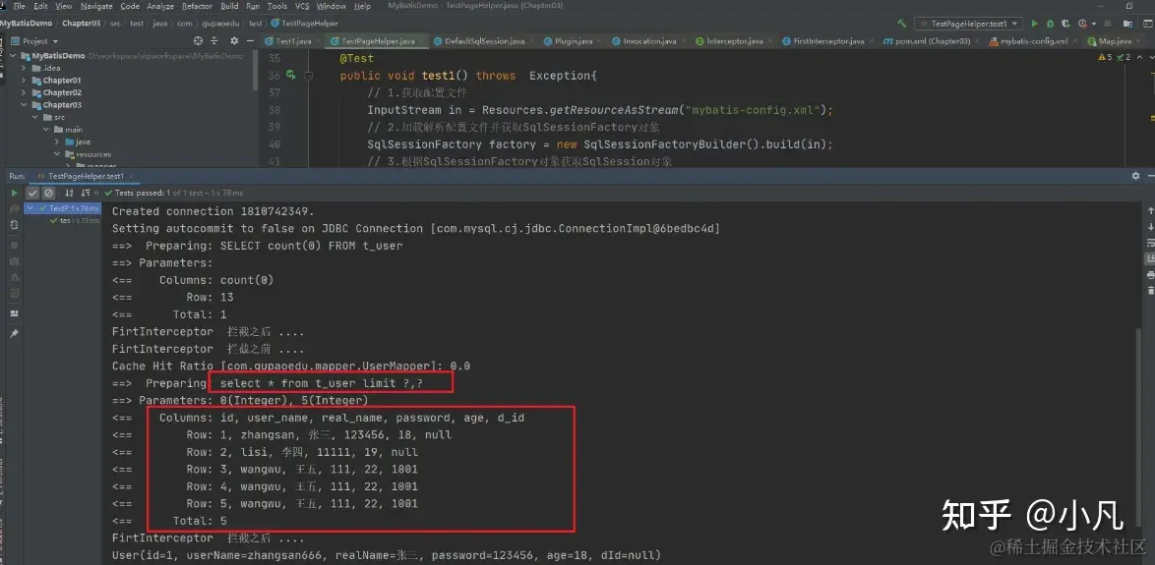The height and width of the screenshot is (565, 1155).
Task: Click the fold toggle beside line 36
Action: pos(309,75)
